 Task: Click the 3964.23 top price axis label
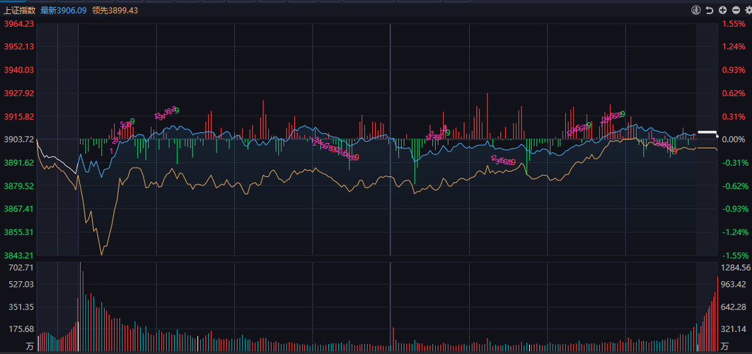pyautogui.click(x=19, y=23)
